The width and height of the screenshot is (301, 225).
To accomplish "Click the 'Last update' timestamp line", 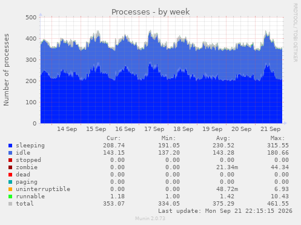I will [225, 211].
